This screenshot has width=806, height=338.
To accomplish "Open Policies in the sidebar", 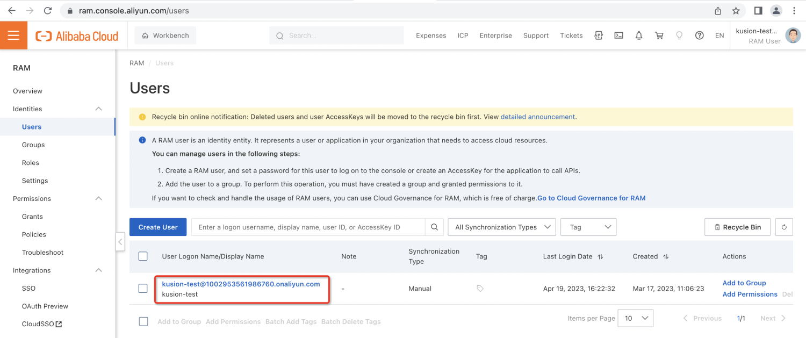I will click(x=34, y=235).
